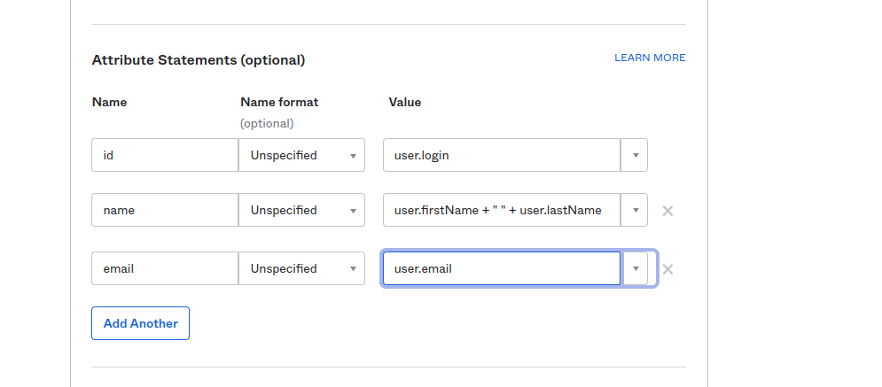
Task: Click the Name format column label
Action: point(279,102)
